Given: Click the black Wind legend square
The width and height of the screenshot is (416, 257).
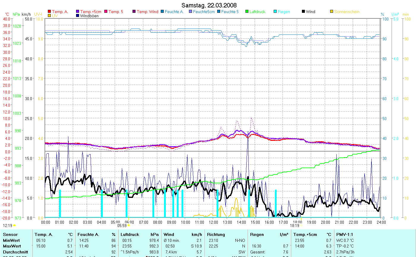Looking at the screenshot, I should (x=303, y=12).
